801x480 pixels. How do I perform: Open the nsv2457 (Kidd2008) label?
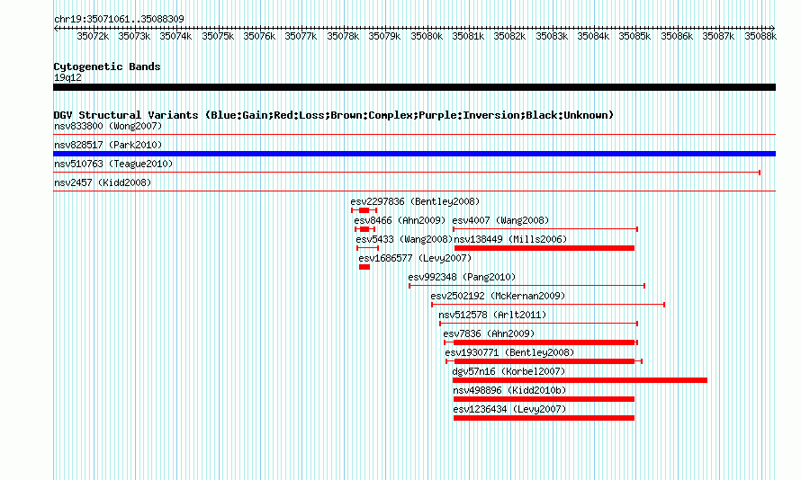pyautogui.click(x=103, y=182)
